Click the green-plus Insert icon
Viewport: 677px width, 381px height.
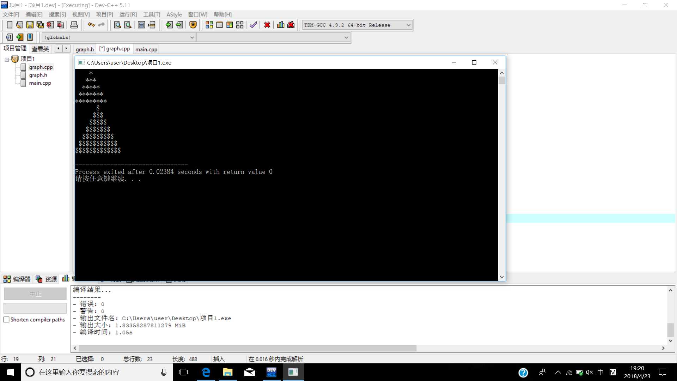click(20, 37)
